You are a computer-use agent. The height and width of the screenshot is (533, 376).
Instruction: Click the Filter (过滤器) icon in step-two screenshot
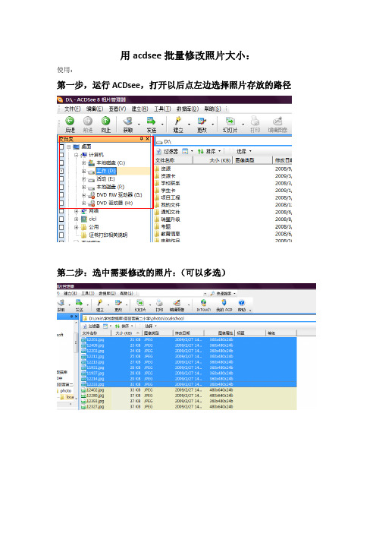tap(85, 326)
